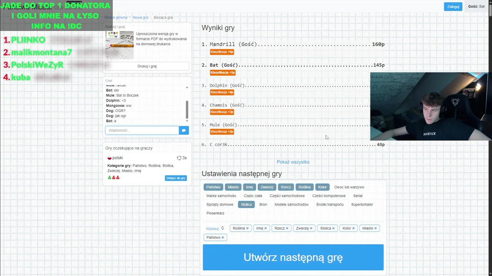This screenshot has width=492, height=276.
Task: Click 'Gość: Bat' user label
Action: (476, 7)
